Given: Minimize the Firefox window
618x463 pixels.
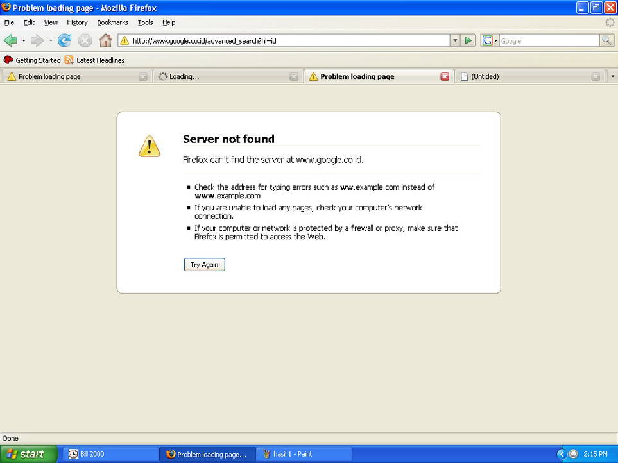Looking at the screenshot, I should (x=582, y=8).
